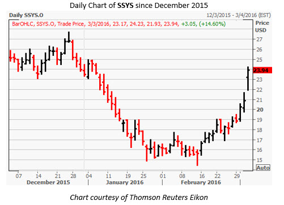
Task: Click the 'Chart courtesy of Thomson Reuters Eikon' caption
Action: 139,197
